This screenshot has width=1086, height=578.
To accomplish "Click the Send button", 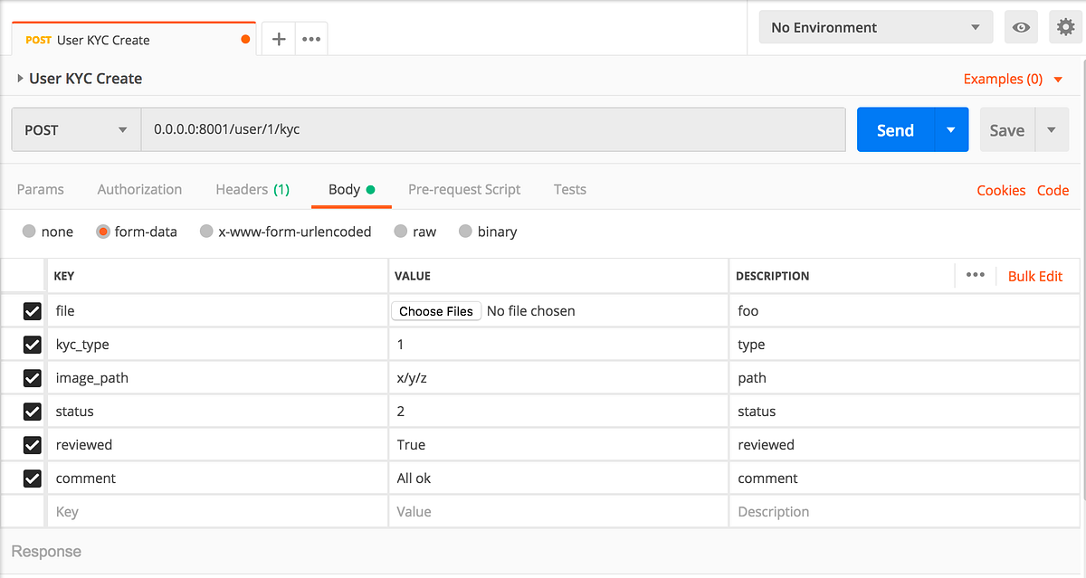I will tap(894, 129).
